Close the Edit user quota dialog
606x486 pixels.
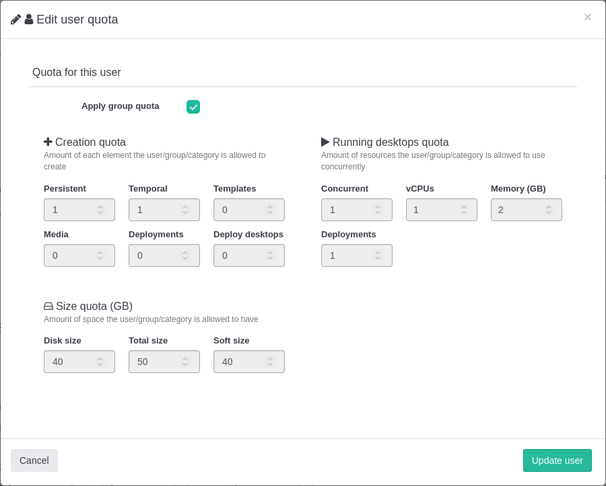coord(587,17)
